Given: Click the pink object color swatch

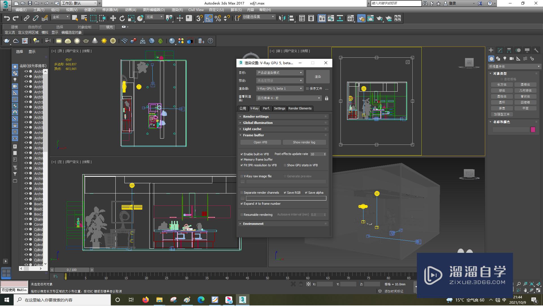Looking at the screenshot, I should pos(533,130).
